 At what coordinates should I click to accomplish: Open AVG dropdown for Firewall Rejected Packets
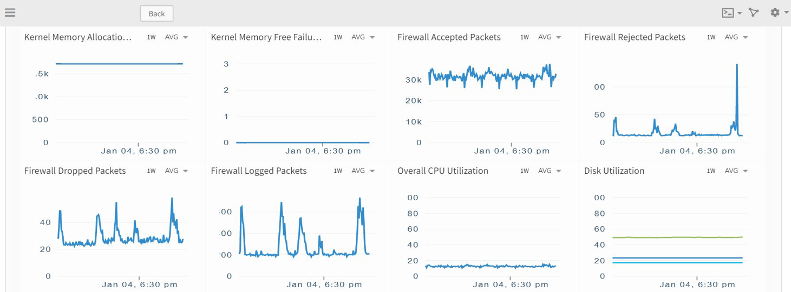pyautogui.click(x=736, y=37)
